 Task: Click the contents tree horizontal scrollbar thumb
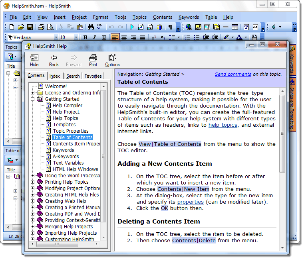pyautogui.click(x=57, y=244)
